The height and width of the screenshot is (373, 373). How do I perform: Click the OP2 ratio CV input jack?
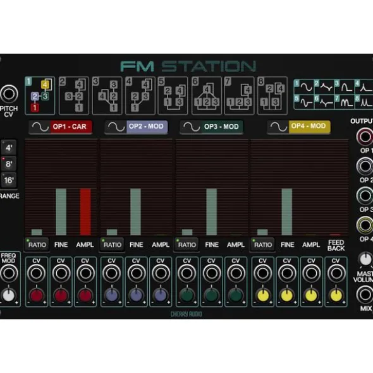[x=112, y=273]
